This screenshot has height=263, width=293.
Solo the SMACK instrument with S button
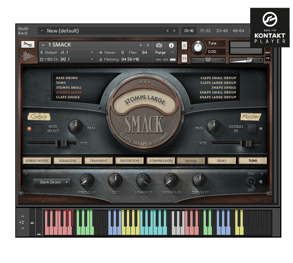click(x=184, y=46)
